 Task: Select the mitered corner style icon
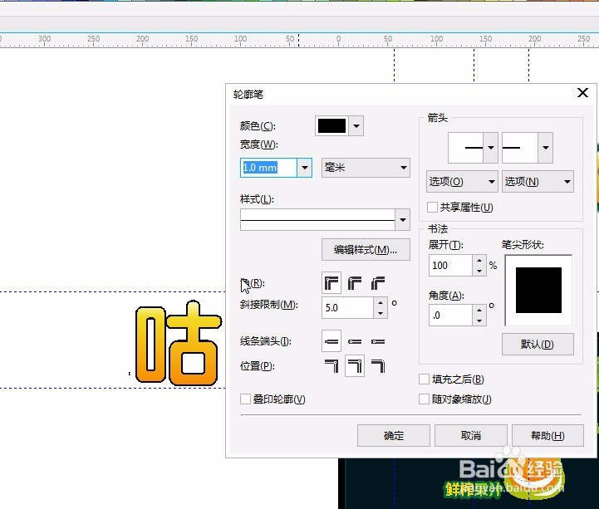coord(331,283)
